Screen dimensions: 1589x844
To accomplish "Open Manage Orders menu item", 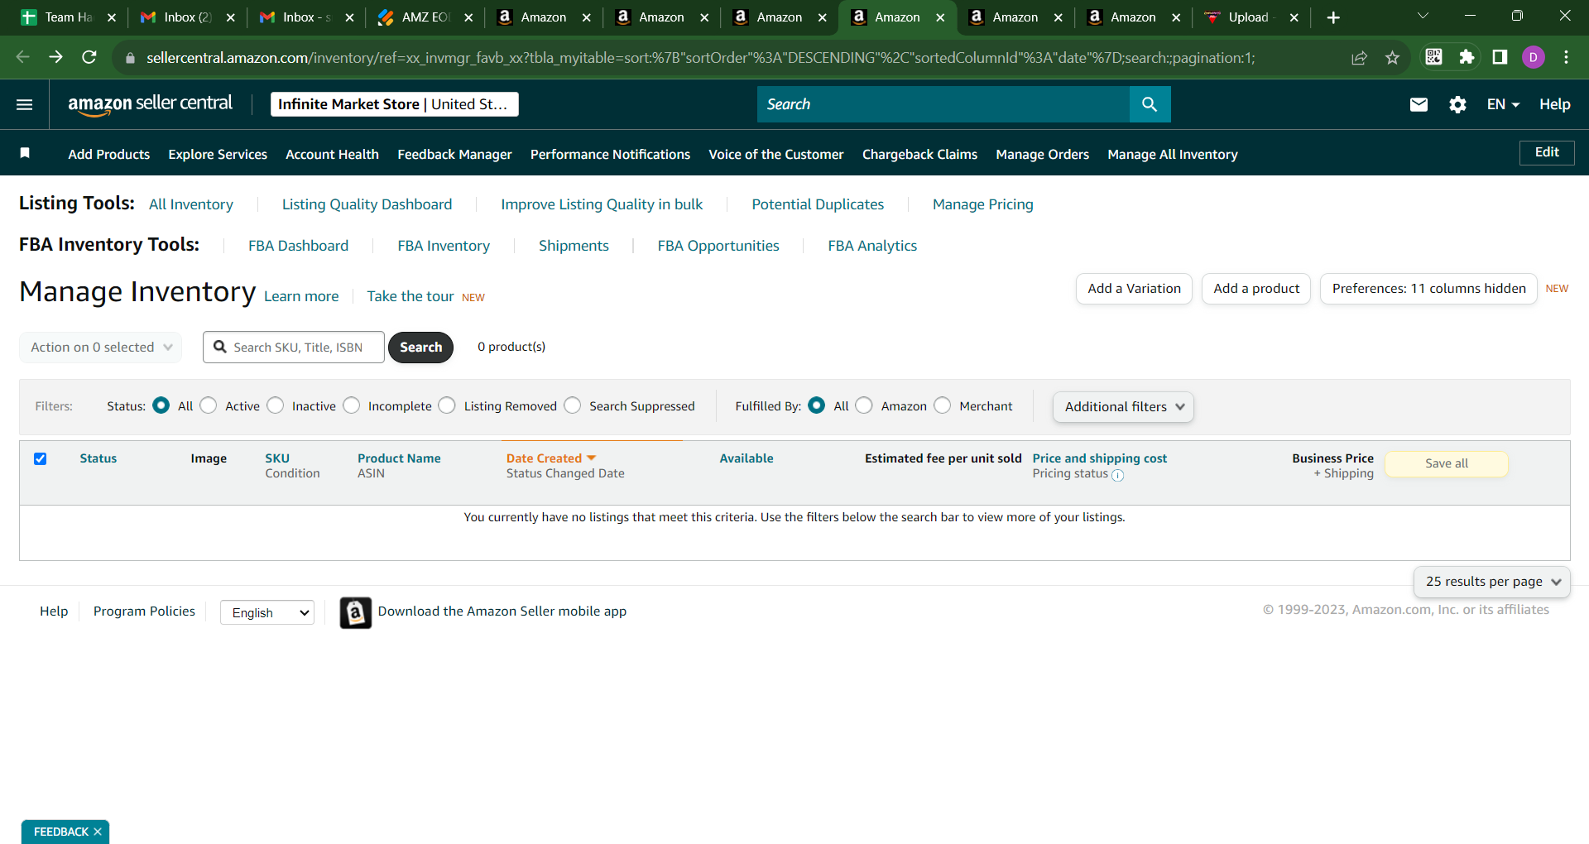I will point(1042,154).
